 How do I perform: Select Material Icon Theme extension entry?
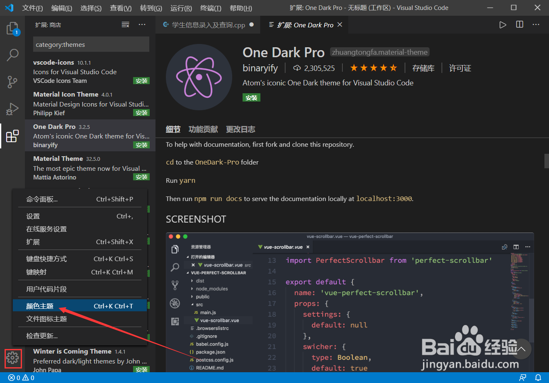[x=90, y=104]
